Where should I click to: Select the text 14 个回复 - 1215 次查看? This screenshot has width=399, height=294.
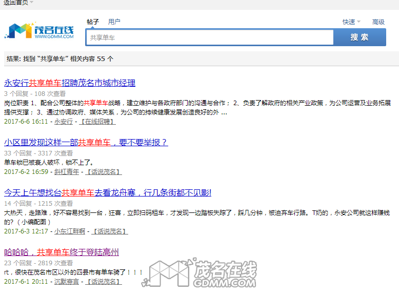click(x=38, y=204)
